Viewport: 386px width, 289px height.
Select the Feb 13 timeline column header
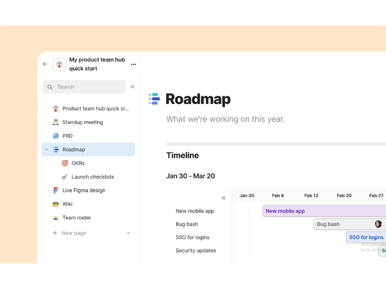311,196
